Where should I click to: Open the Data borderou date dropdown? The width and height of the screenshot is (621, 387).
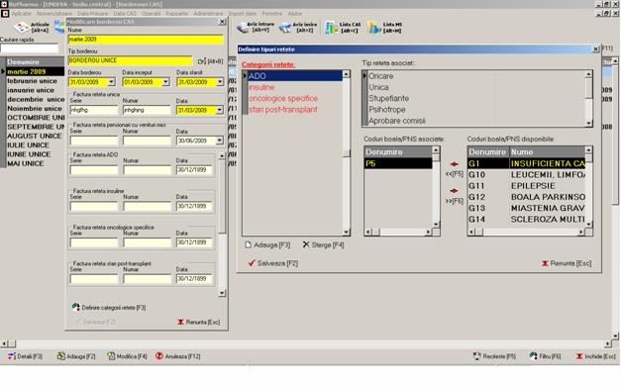111,82
